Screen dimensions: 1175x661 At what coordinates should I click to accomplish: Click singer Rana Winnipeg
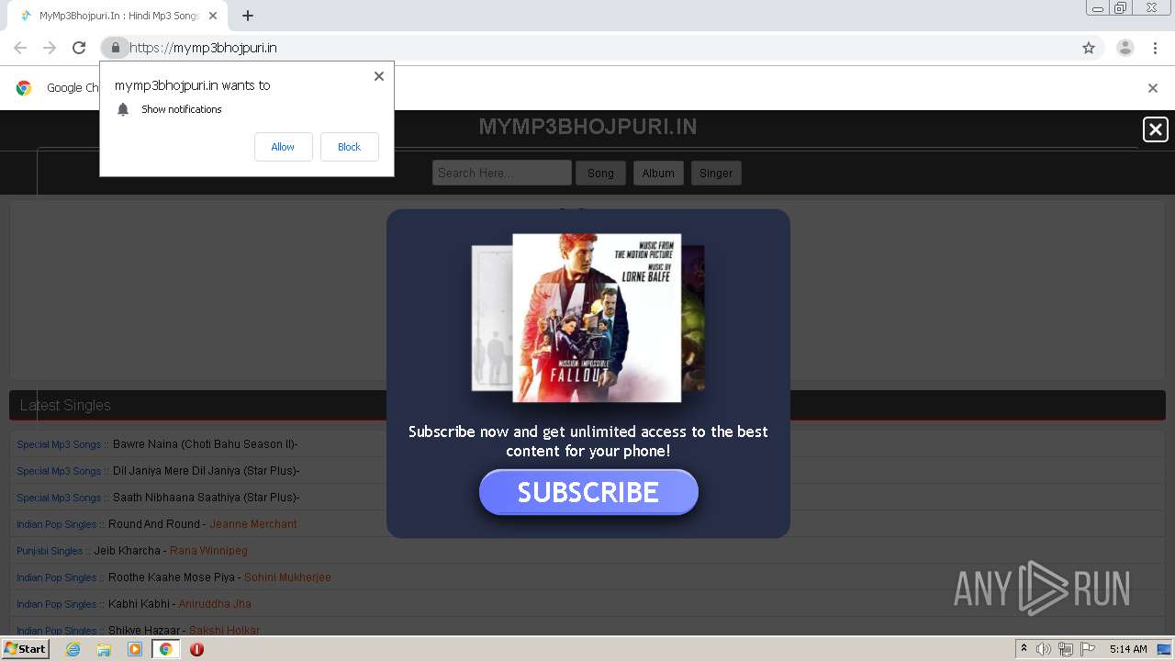tap(208, 551)
